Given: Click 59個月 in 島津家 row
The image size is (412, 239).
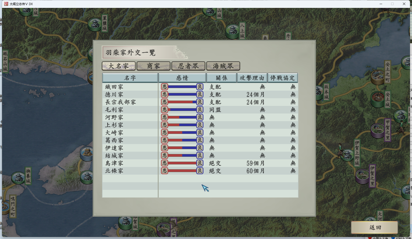Looking at the screenshot, I should (255, 163).
